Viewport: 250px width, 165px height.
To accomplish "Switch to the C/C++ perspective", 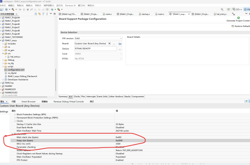I will 237,9.
